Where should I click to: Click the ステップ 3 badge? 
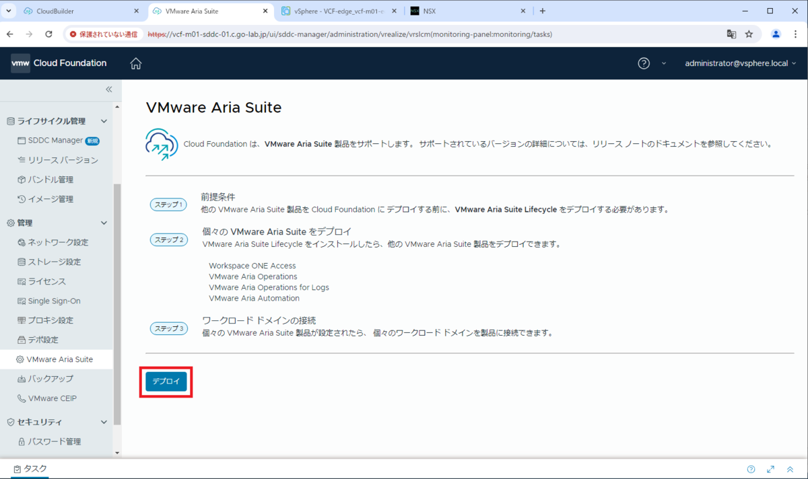point(168,328)
